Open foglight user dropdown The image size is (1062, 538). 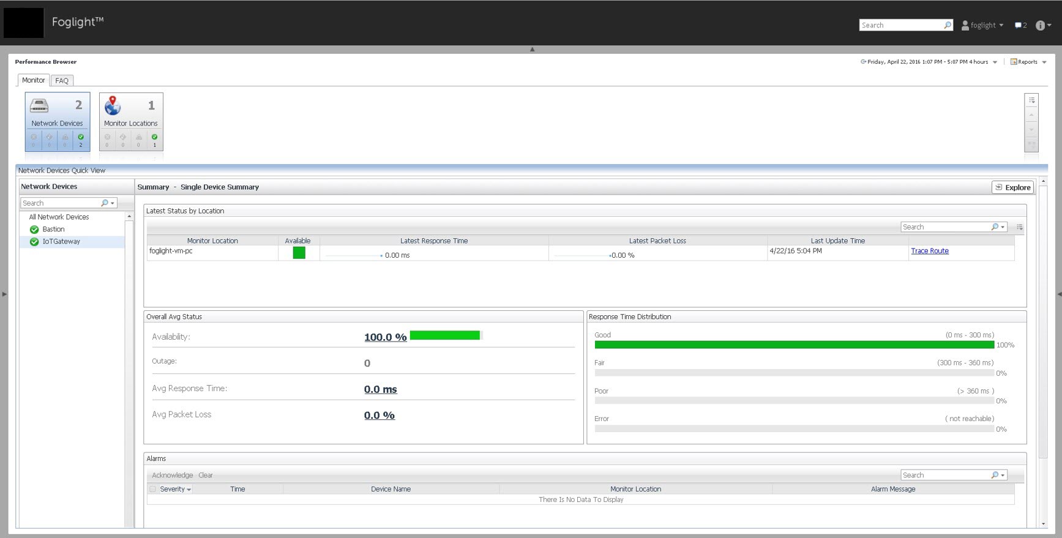pos(1001,26)
